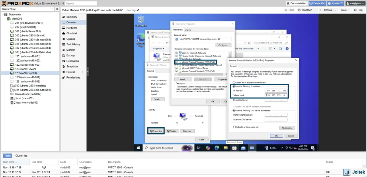This screenshot has width=367, height=177.
Task: Open the Console menu item
Action: 73,23
